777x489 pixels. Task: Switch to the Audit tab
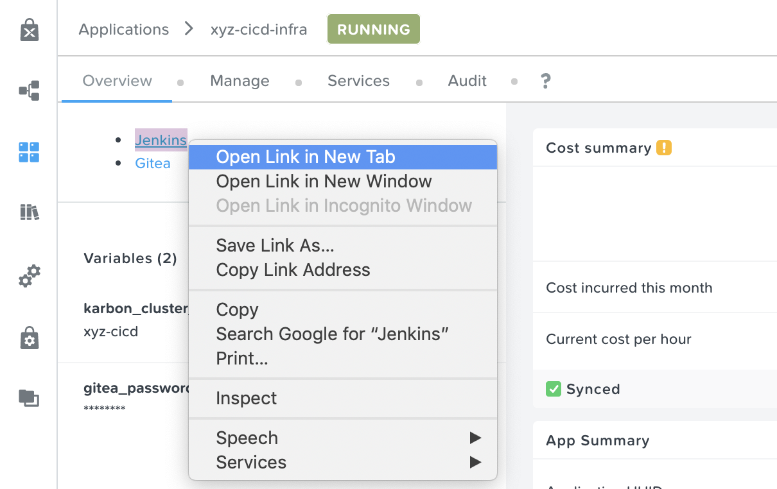467,81
